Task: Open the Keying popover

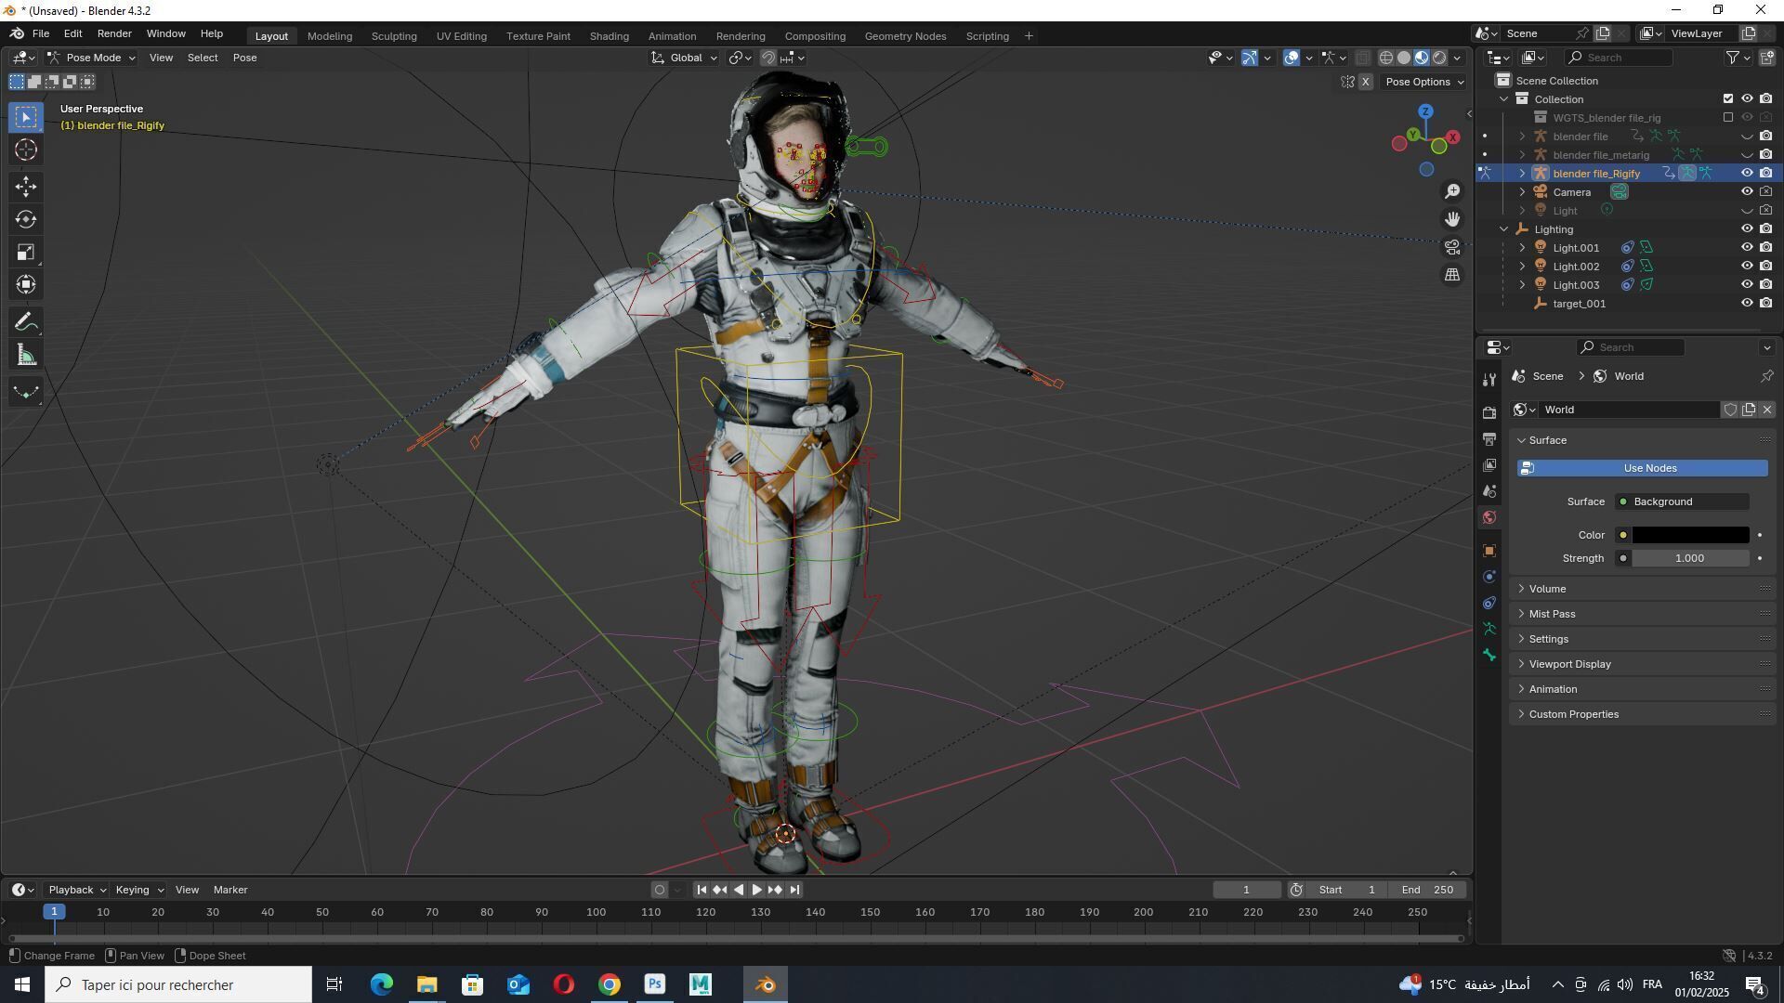Action: pyautogui.click(x=138, y=890)
